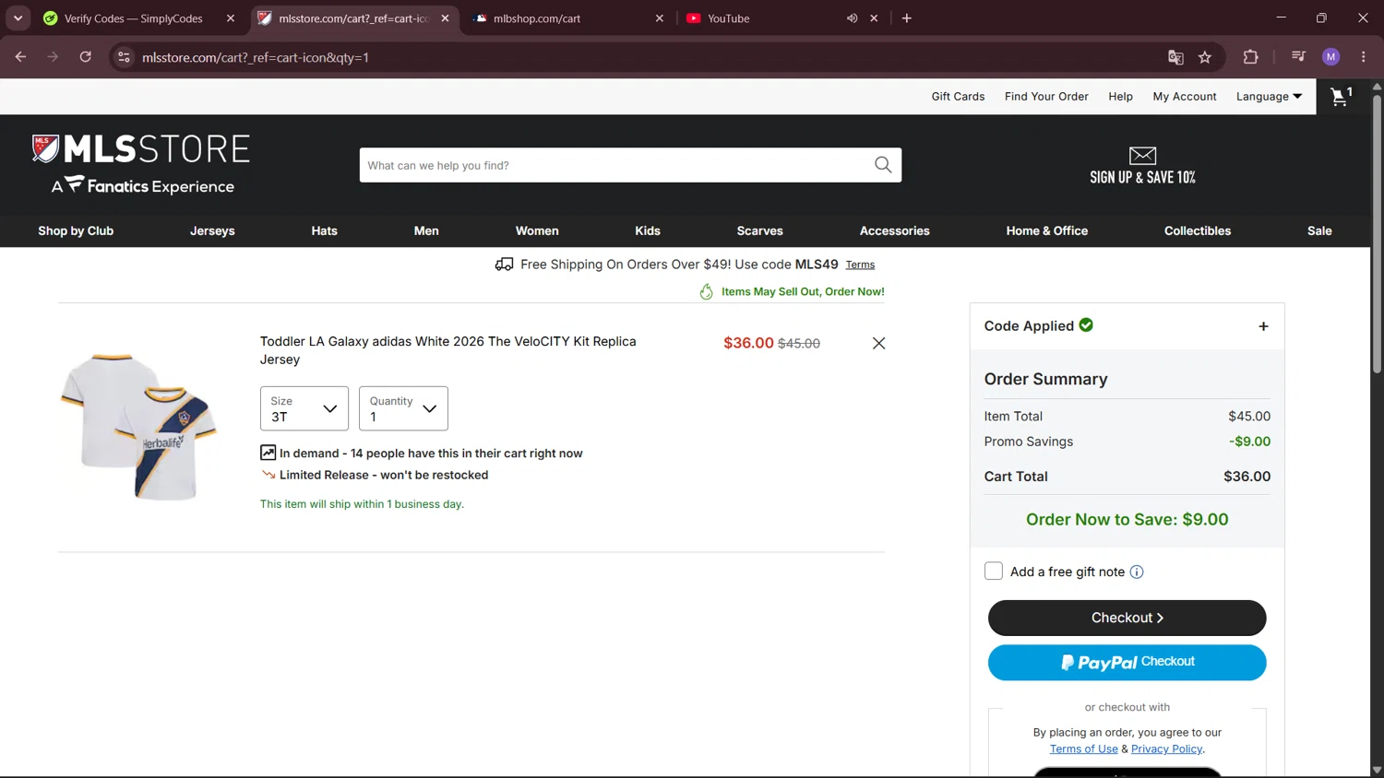
Task: Click the free shipping truck icon
Action: (x=504, y=265)
